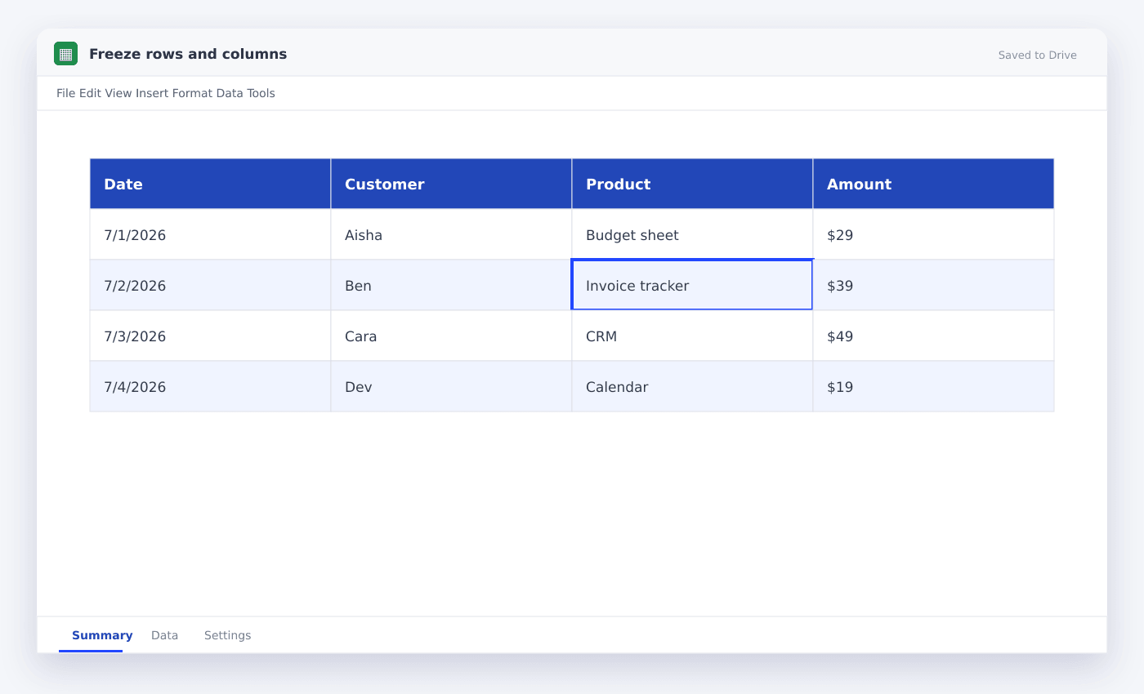Click the Saved to Drive status
Viewport: 1144px width, 694px height.
(x=1037, y=55)
